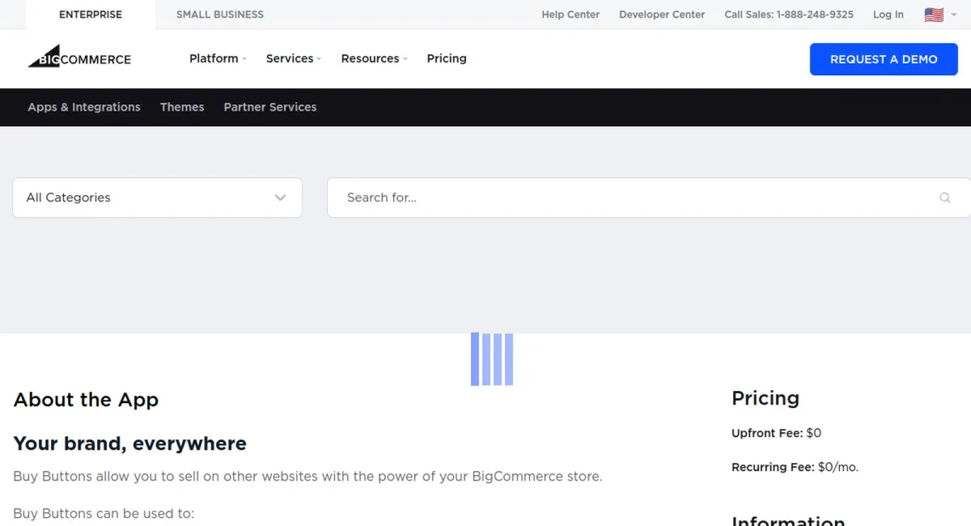Open the Developer Center link

point(662,15)
